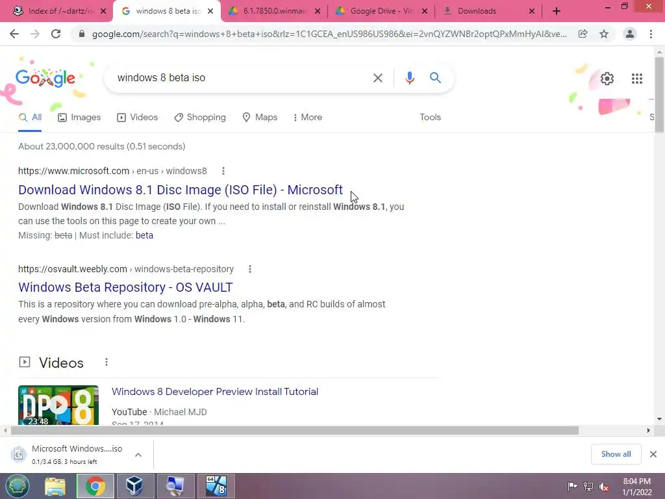Open options for the osvault.weebly.com result
665x499 pixels.
pos(250,269)
